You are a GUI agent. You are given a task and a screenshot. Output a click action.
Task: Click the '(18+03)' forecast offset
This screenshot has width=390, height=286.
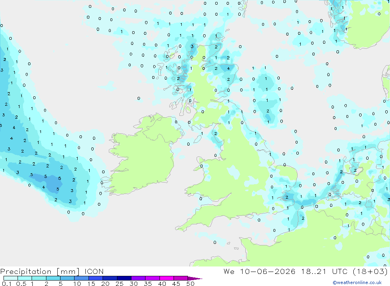pyautogui.click(x=370, y=271)
